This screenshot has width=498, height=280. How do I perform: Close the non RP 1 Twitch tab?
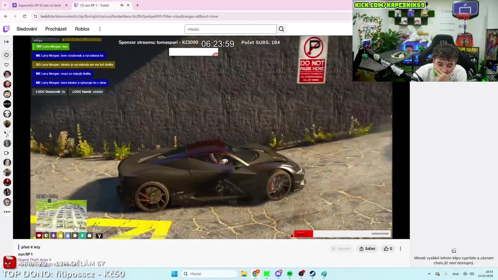tap(128, 5)
